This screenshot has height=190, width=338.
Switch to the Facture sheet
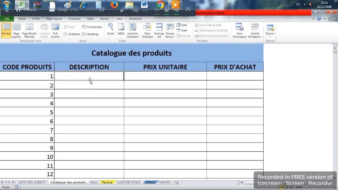point(107,182)
